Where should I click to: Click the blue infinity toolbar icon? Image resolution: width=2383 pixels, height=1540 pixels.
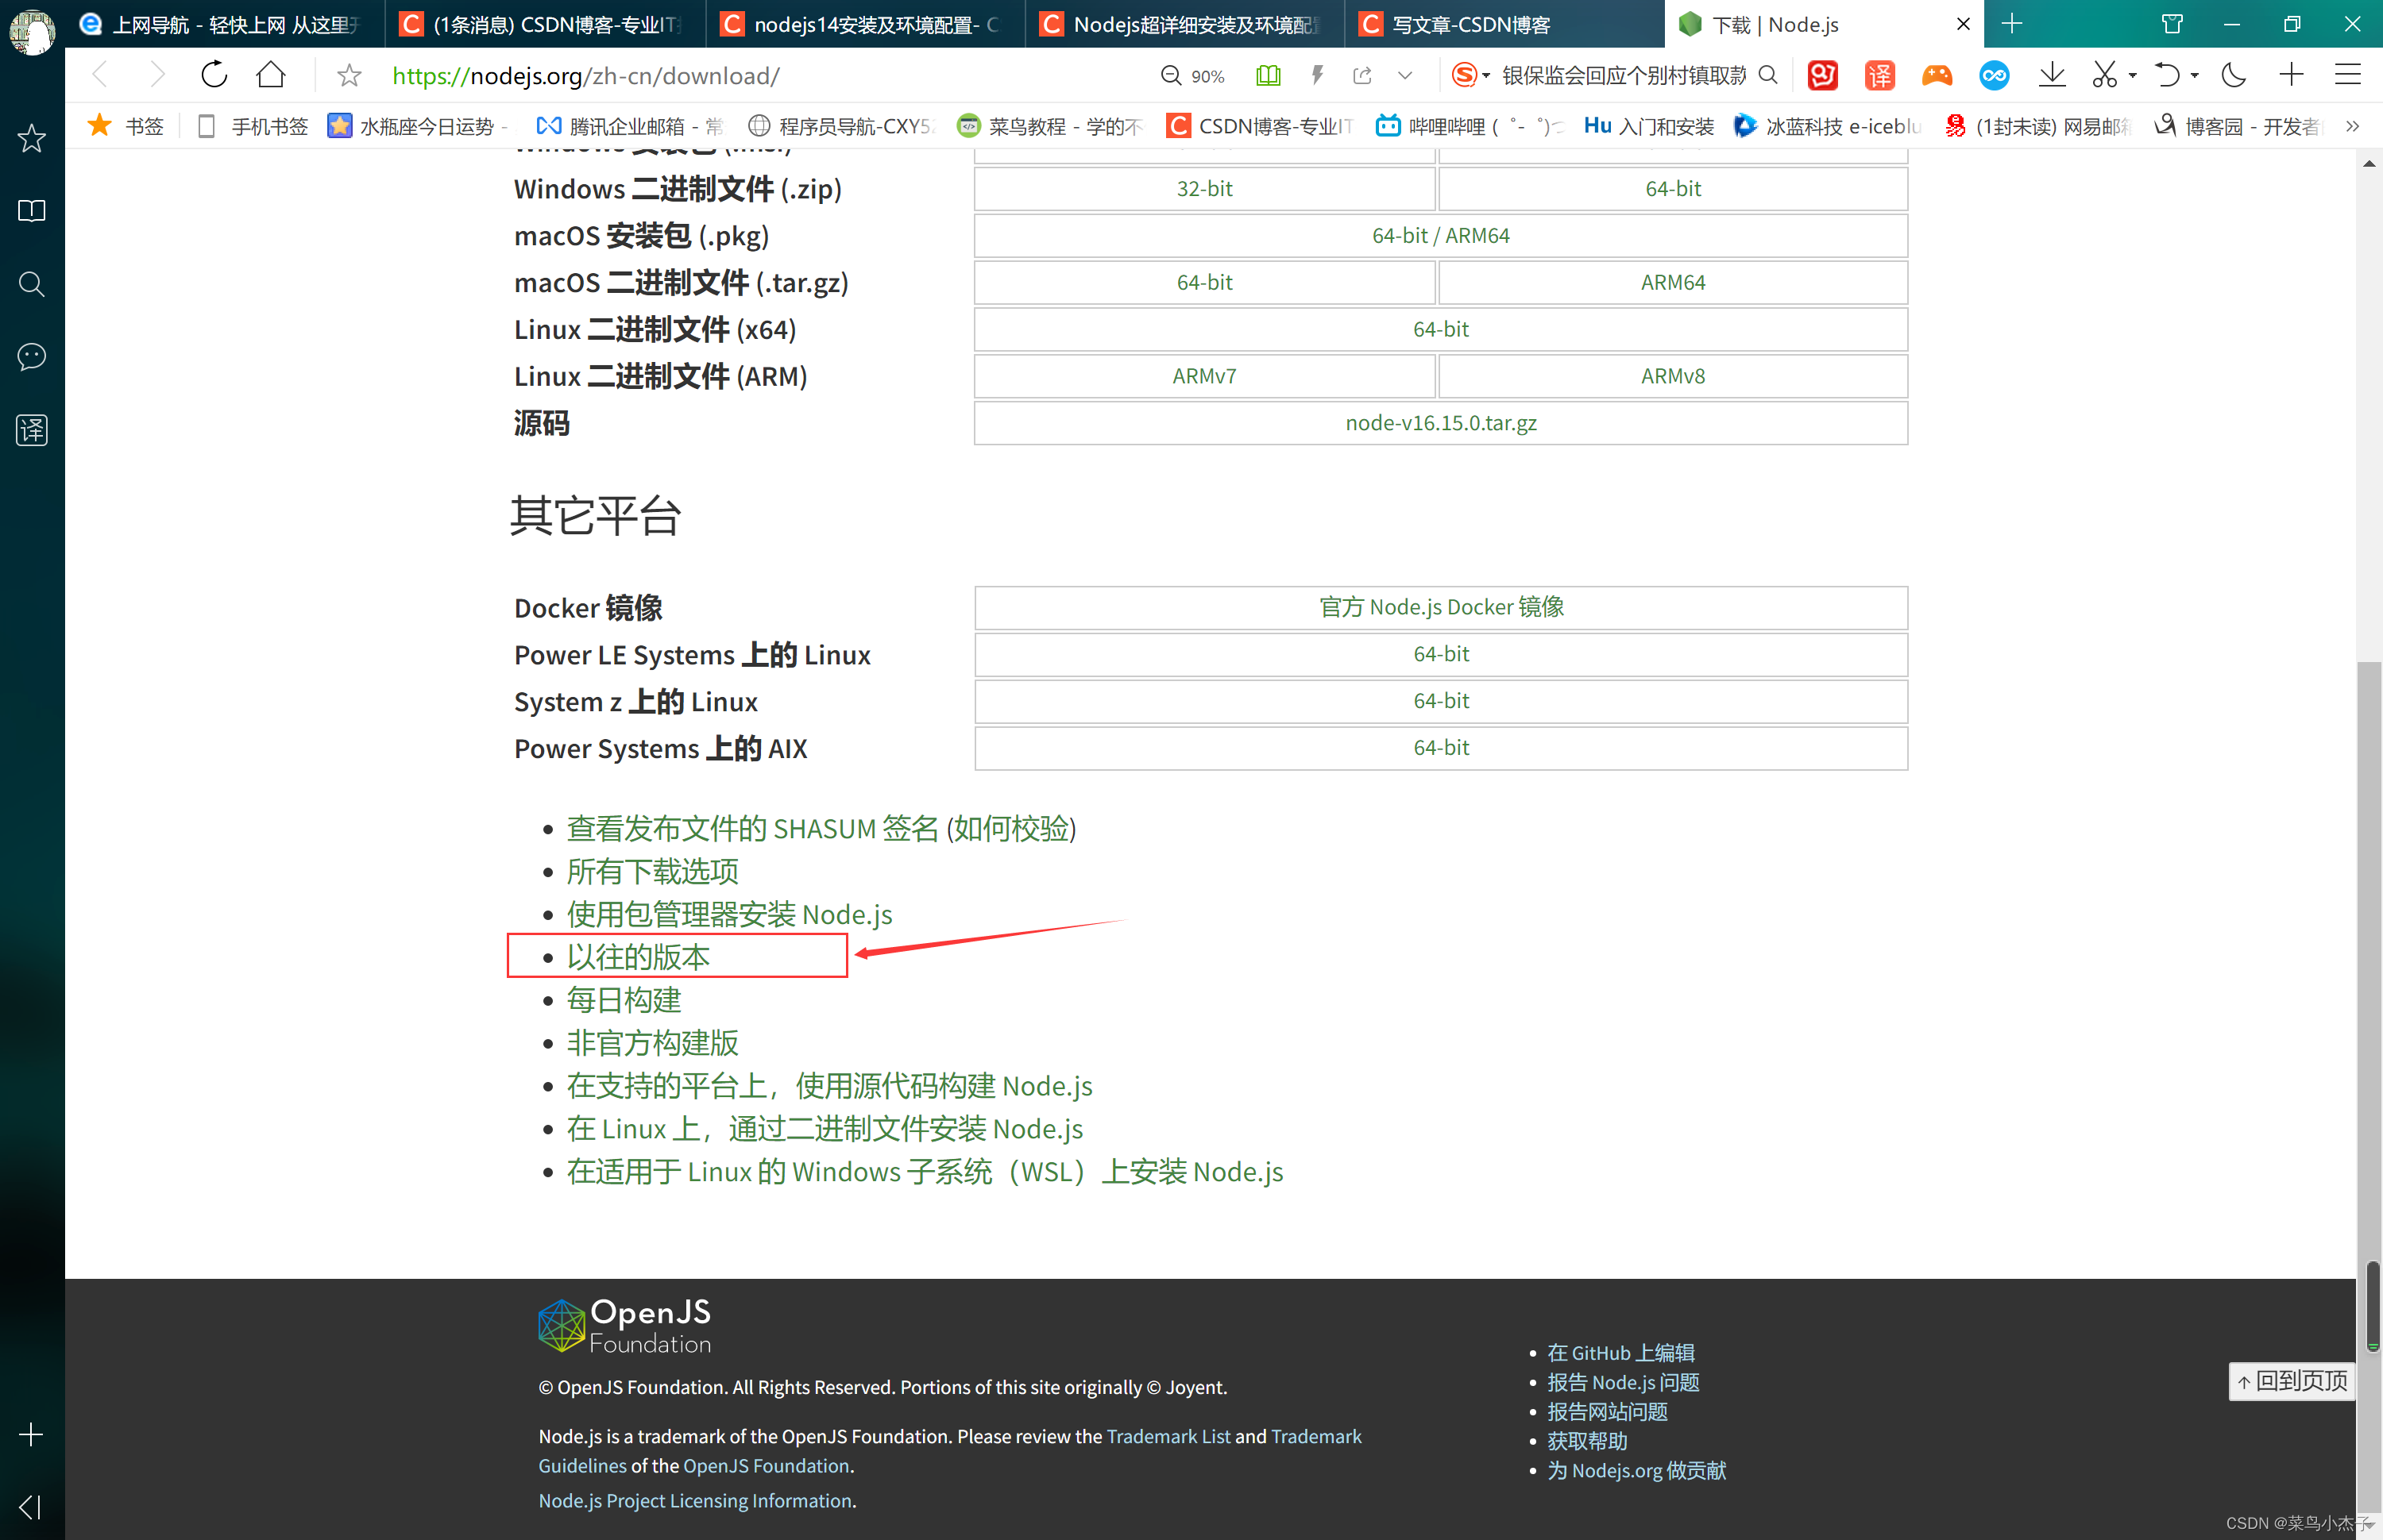pos(1994,75)
